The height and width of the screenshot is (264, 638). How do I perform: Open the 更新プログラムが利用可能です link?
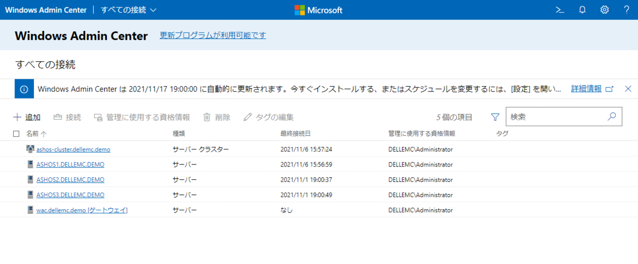pos(213,35)
